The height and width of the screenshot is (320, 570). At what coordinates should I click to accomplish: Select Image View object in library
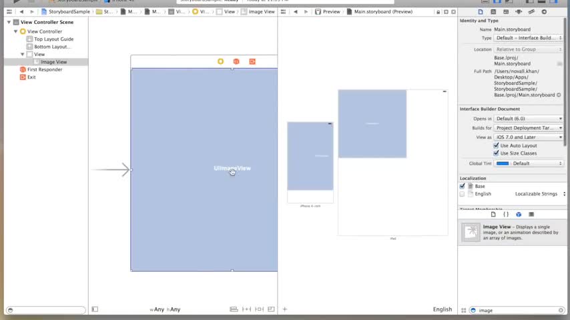512,232
